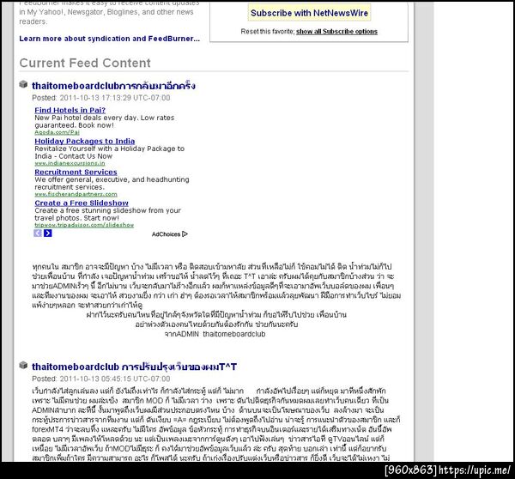The width and height of the screenshot is (515, 479).
Task: Click the AdChoices label
Action: coord(166,234)
